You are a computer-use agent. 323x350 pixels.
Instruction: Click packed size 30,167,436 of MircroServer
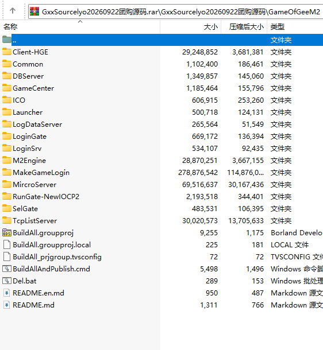(246, 185)
